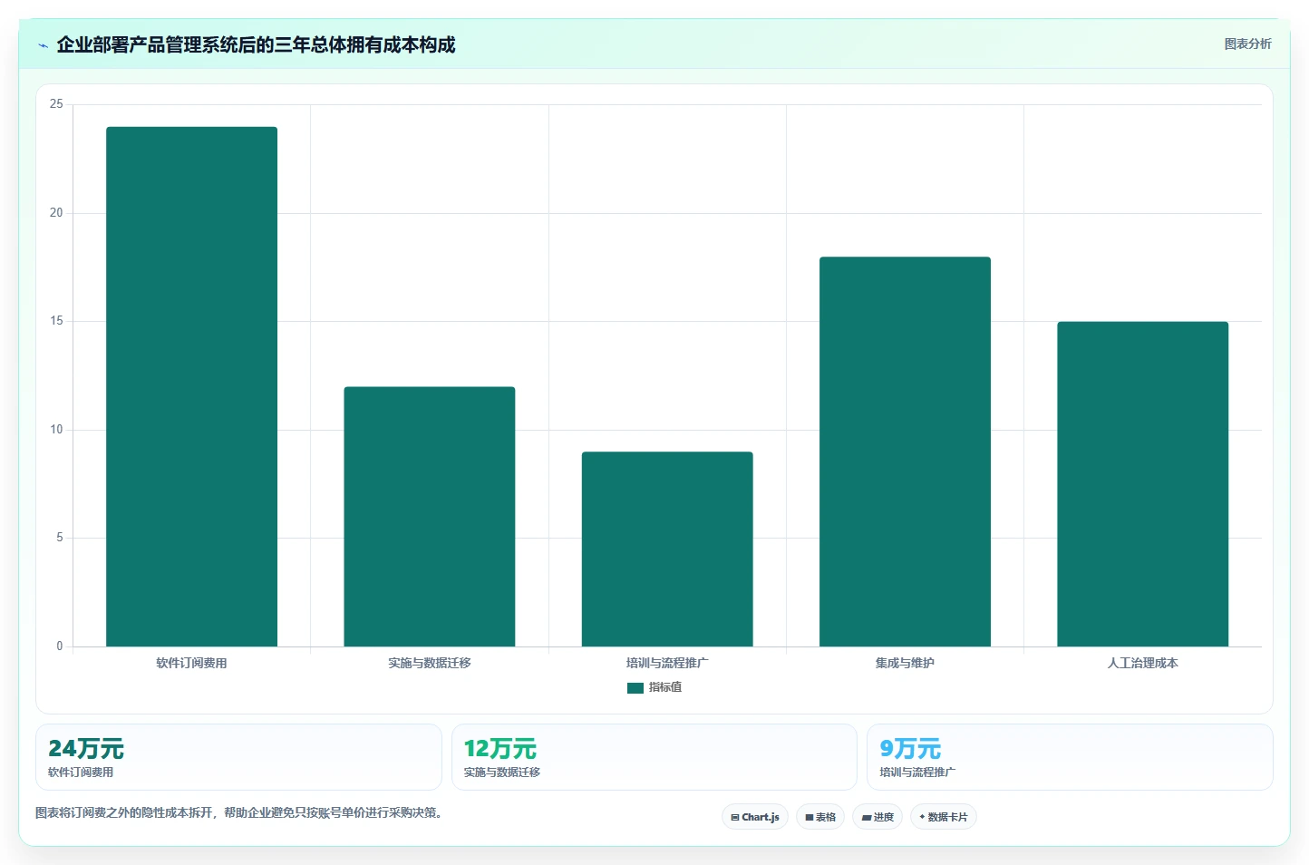Click the 培训与流程推广 axis label
Viewport: 1309px width, 865px height.
(667, 663)
